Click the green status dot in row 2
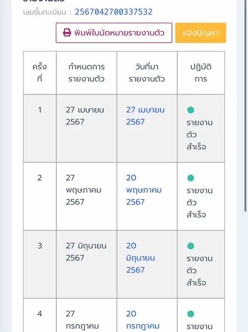 point(191,178)
